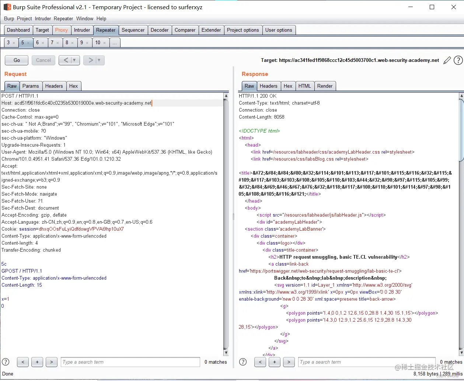The width and height of the screenshot is (464, 381).
Task: Open the response search help question icon
Action: pos(243,362)
